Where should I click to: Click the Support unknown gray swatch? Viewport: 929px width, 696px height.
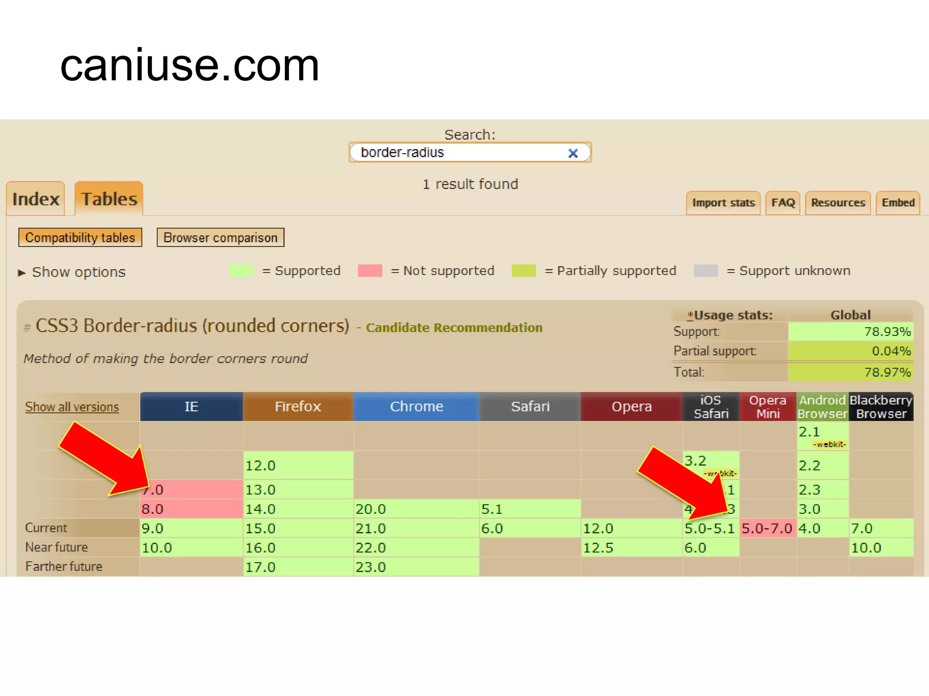[x=706, y=271]
